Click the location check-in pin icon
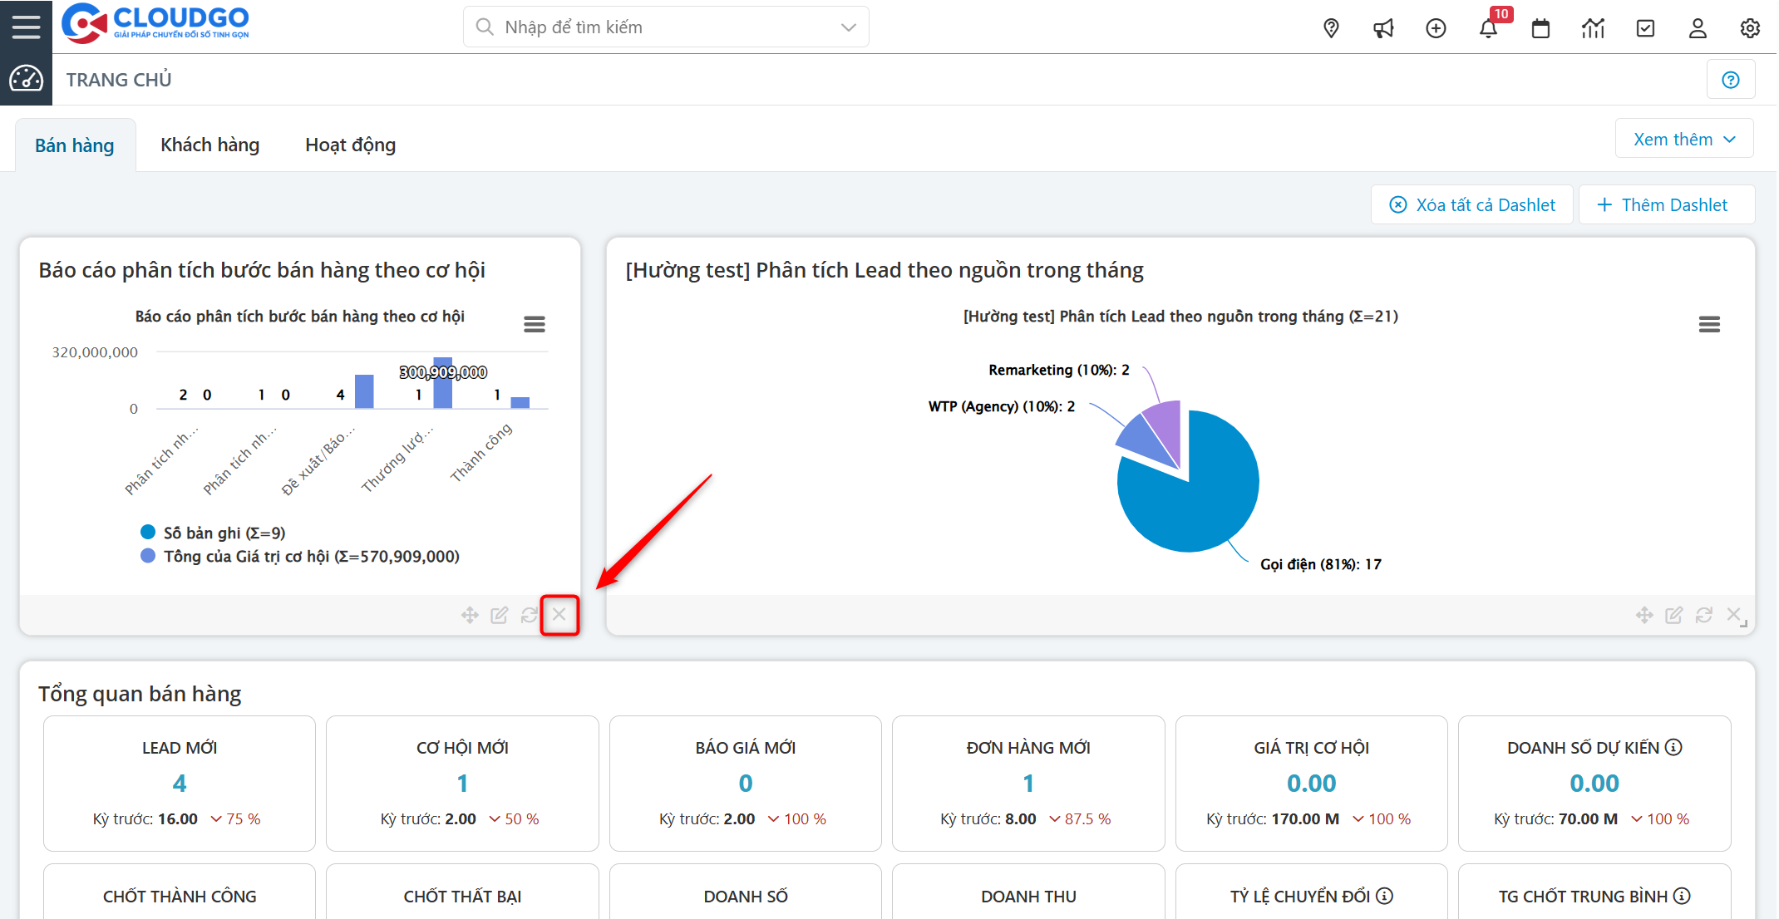Viewport: 1779px width, 919px height. point(1331,28)
